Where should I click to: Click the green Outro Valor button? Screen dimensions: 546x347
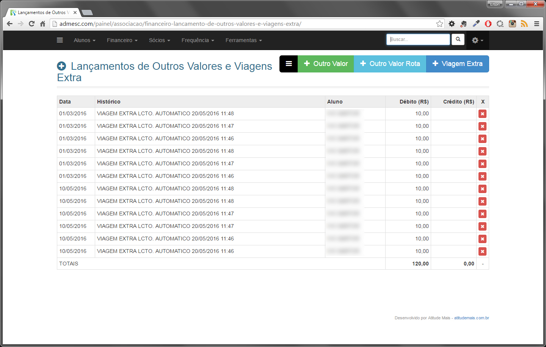coord(326,64)
